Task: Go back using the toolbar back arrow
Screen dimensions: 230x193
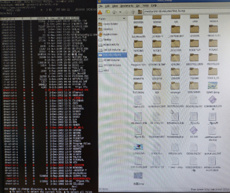Action: [x=115, y=12]
